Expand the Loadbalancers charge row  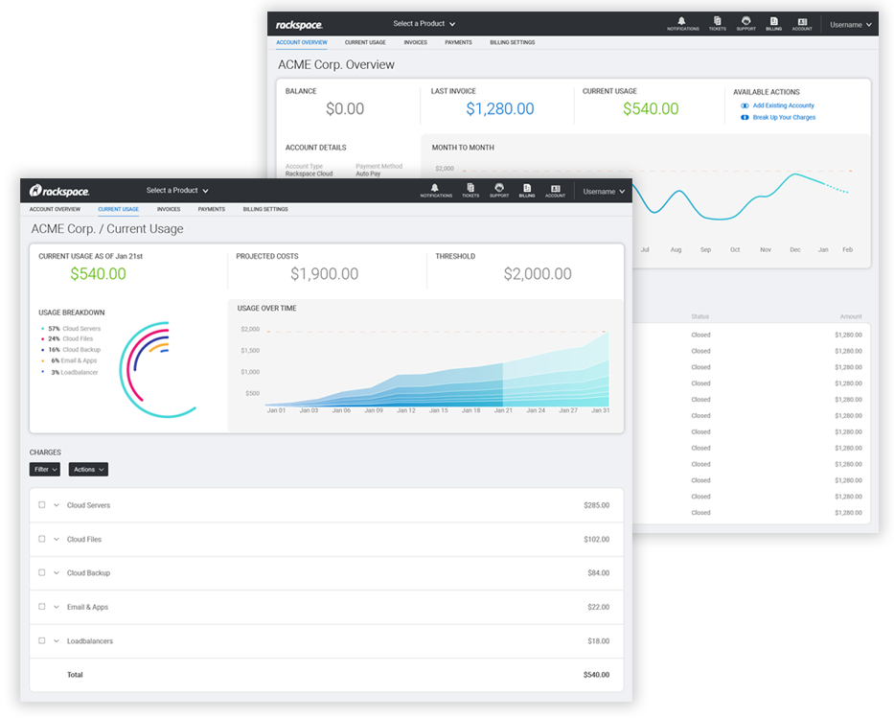tap(57, 641)
